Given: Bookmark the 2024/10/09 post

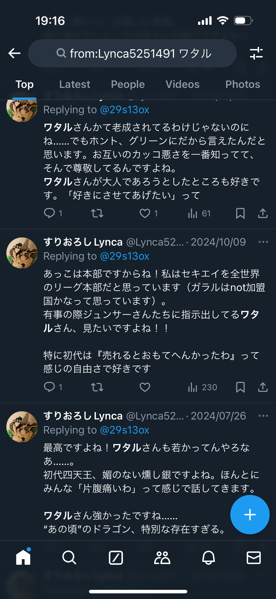Looking at the screenshot, I should (x=240, y=387).
